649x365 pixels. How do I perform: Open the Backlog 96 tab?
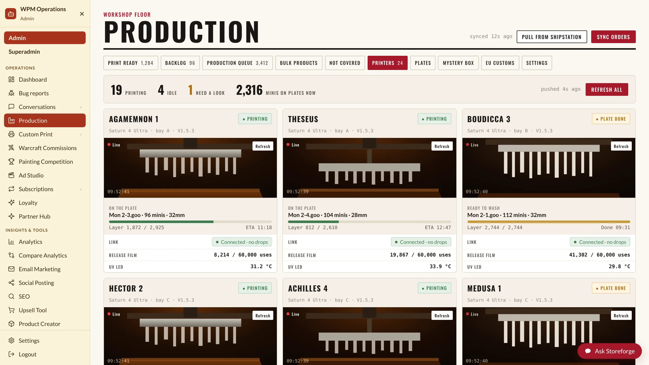click(180, 63)
